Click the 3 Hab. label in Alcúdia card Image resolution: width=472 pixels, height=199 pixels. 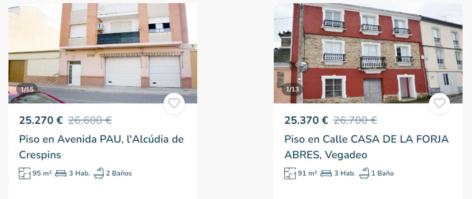79,173
